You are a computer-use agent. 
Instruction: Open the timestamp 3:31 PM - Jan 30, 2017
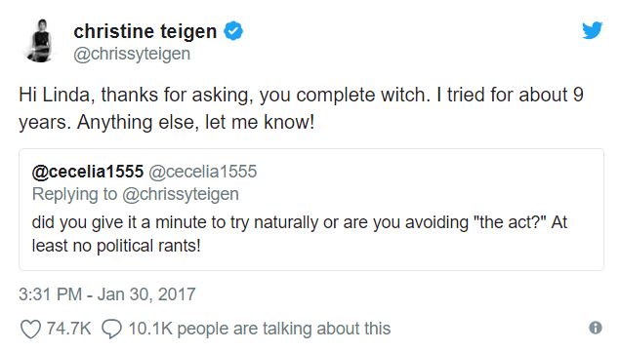click(107, 294)
